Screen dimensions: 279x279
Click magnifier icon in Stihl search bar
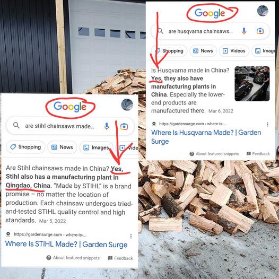click(16, 125)
